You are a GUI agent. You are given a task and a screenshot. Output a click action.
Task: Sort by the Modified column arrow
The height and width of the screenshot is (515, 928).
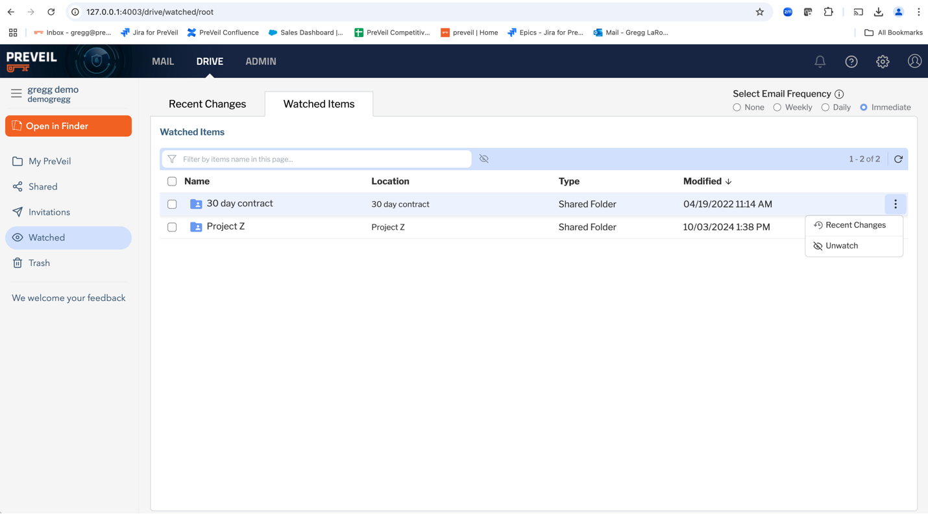pos(728,182)
